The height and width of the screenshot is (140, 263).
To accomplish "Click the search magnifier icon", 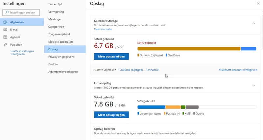I will click(7, 12).
